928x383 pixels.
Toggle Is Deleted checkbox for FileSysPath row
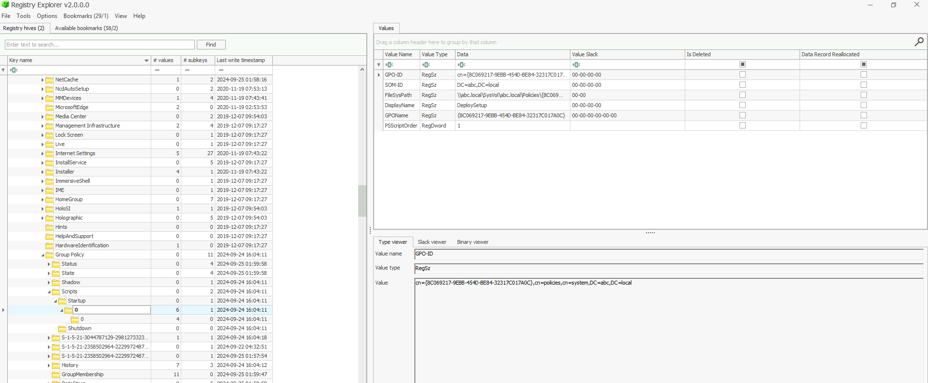pyautogui.click(x=742, y=95)
